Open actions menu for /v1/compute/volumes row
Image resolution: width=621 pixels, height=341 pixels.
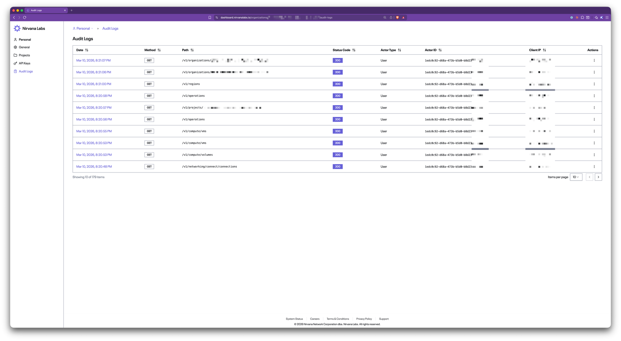tap(594, 155)
